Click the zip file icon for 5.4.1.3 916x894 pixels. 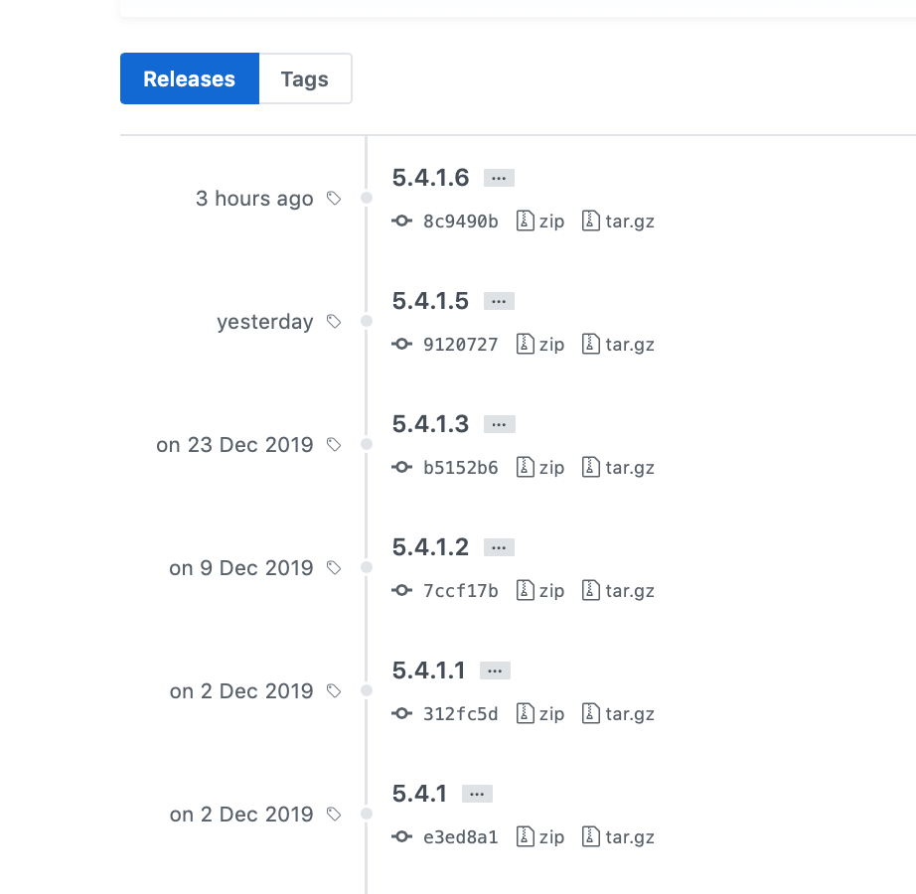tap(526, 467)
